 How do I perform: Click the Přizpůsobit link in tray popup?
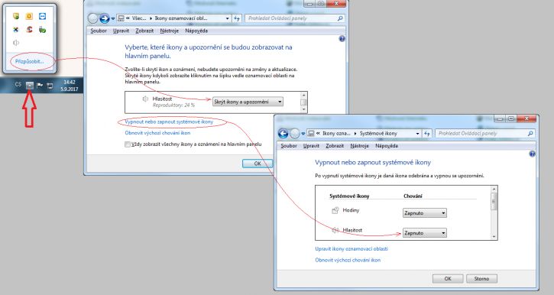coord(29,61)
